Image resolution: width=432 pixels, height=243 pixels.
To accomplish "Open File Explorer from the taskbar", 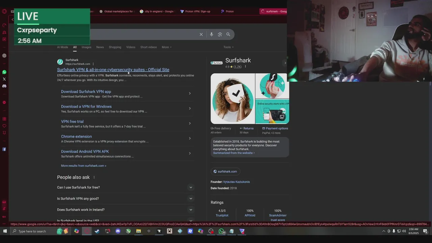I will [x=138, y=231].
